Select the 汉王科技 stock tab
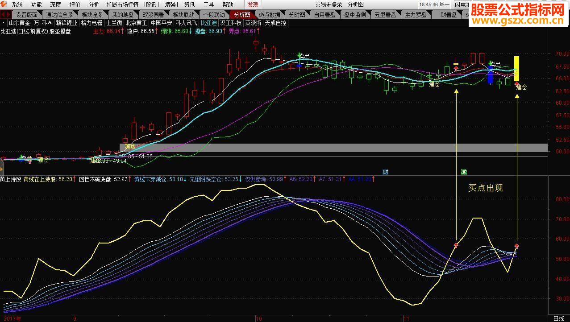The width and height of the screenshot is (570, 322). point(231,23)
